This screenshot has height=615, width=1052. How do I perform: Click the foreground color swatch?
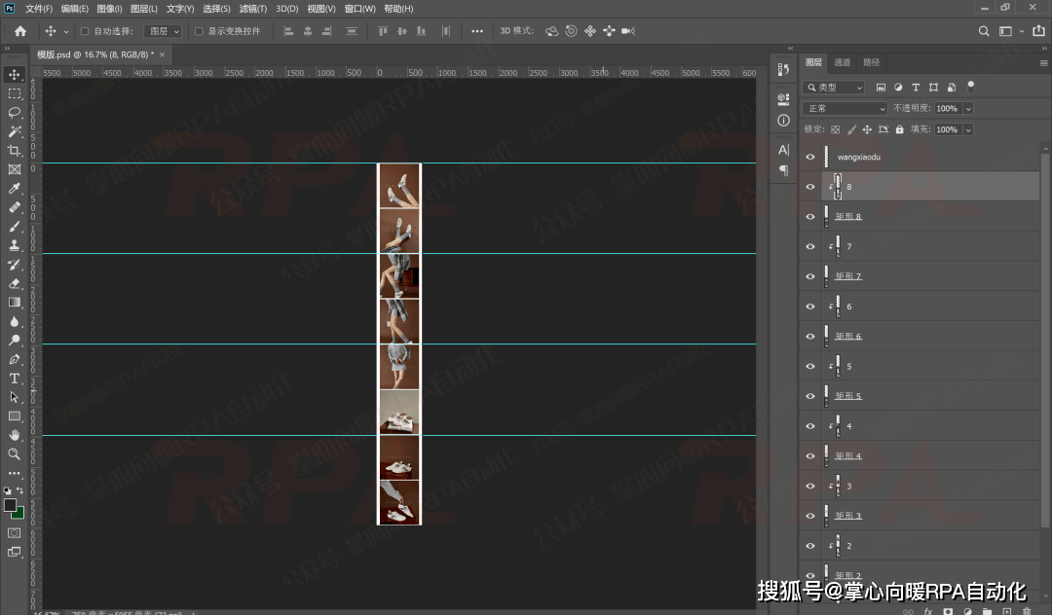[10, 505]
